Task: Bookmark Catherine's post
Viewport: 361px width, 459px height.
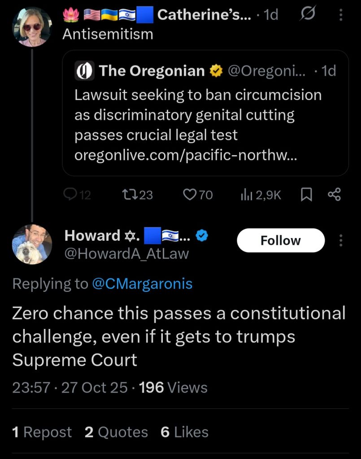Action: 306,195
